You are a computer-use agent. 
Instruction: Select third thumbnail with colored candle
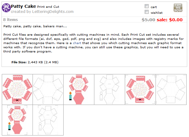(x=78, y=89)
